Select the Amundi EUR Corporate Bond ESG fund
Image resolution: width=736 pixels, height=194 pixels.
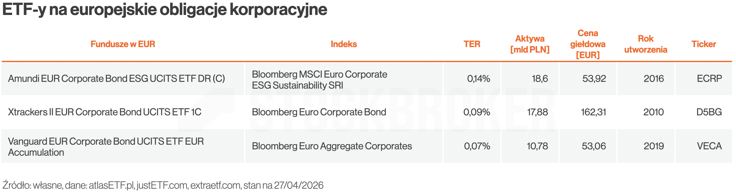pyautogui.click(x=117, y=79)
